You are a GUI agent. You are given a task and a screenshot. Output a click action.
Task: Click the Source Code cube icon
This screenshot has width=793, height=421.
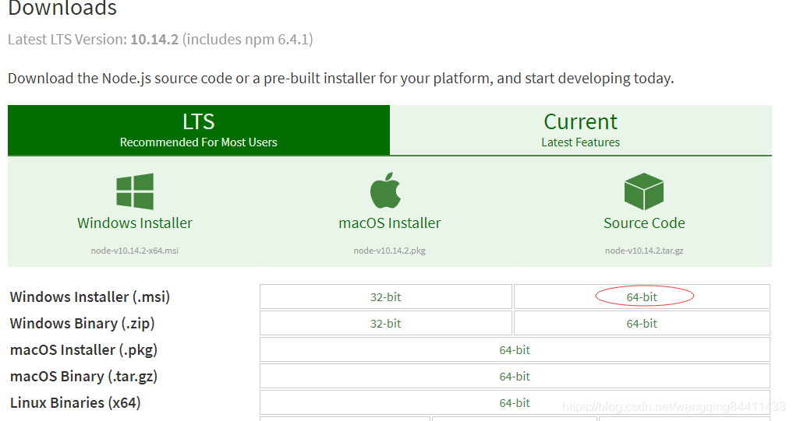pos(644,191)
